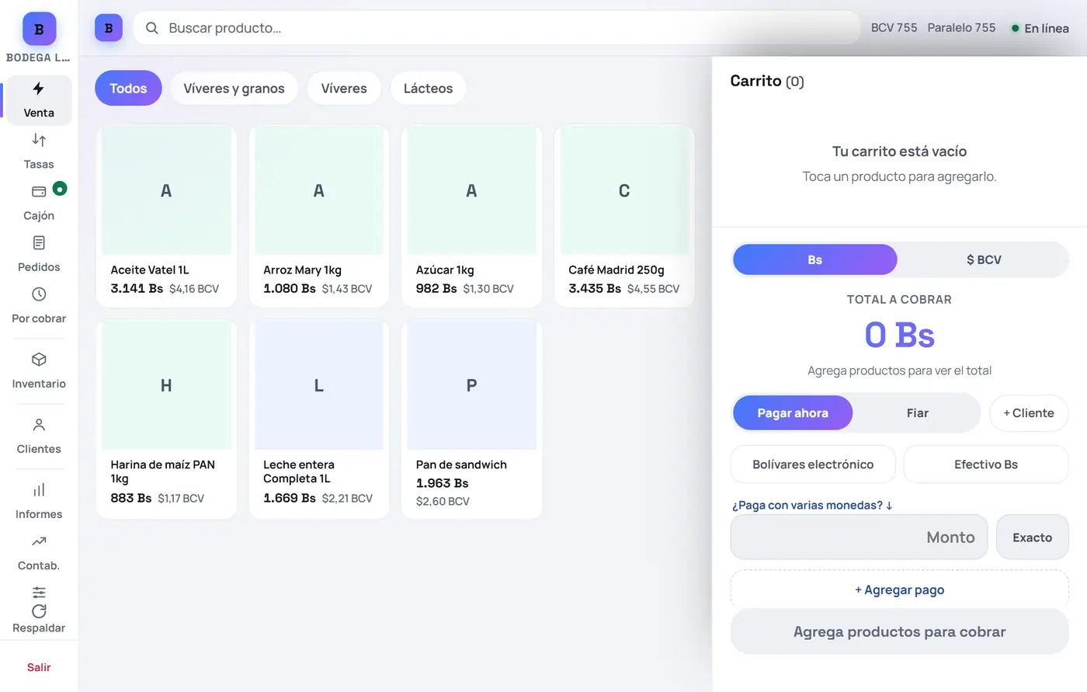Click the Monto amount field
Viewport: 1087px width, 692px height.
click(x=859, y=537)
